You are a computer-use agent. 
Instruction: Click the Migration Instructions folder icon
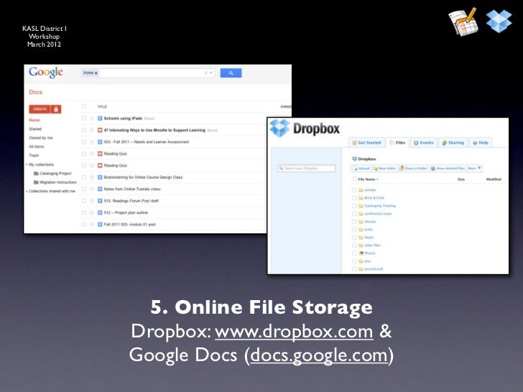[36, 182]
